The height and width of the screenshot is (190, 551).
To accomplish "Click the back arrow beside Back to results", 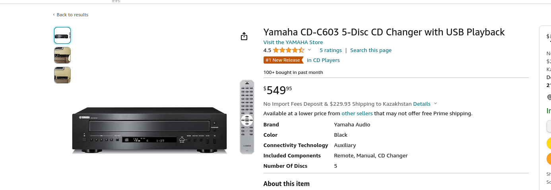I will tap(54, 15).
